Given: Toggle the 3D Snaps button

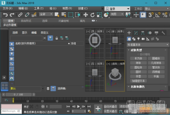Looking at the screenshot, I should click(x=151, y=15).
